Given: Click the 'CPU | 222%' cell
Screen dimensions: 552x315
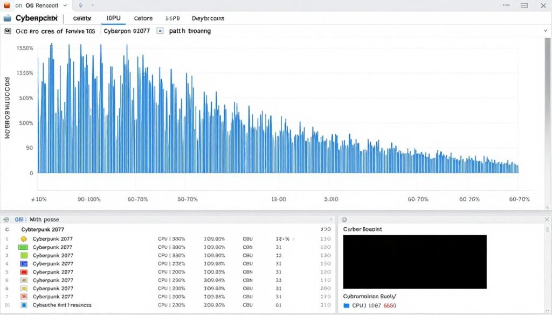Looking at the screenshot, I should [171, 264].
